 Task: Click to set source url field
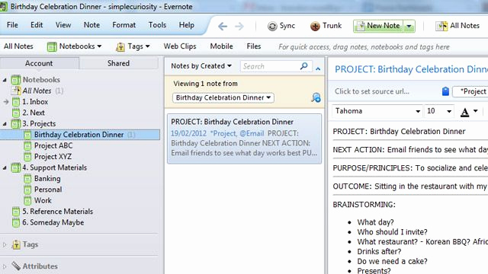(372, 91)
